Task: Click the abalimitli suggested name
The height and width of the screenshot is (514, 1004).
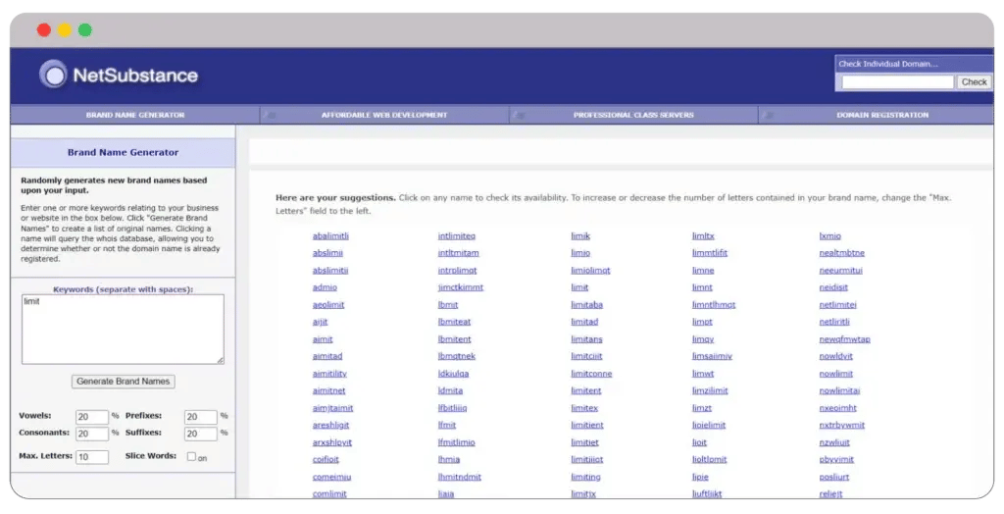Action: tap(330, 236)
